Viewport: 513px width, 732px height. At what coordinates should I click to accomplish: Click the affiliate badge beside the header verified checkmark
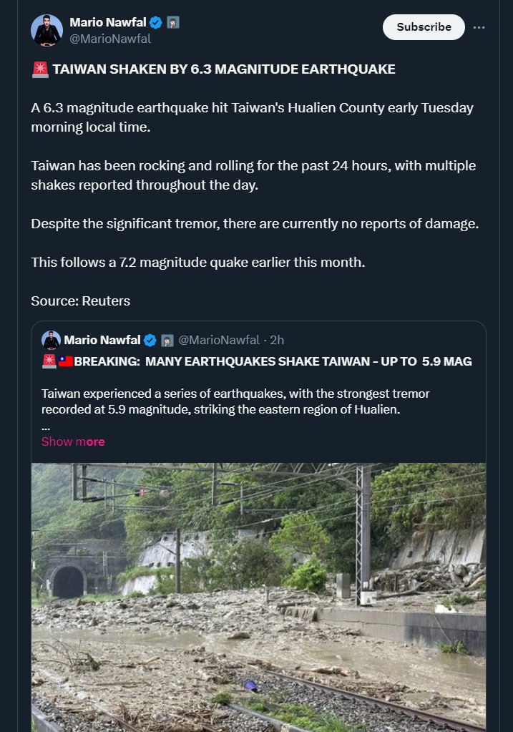pos(173,22)
